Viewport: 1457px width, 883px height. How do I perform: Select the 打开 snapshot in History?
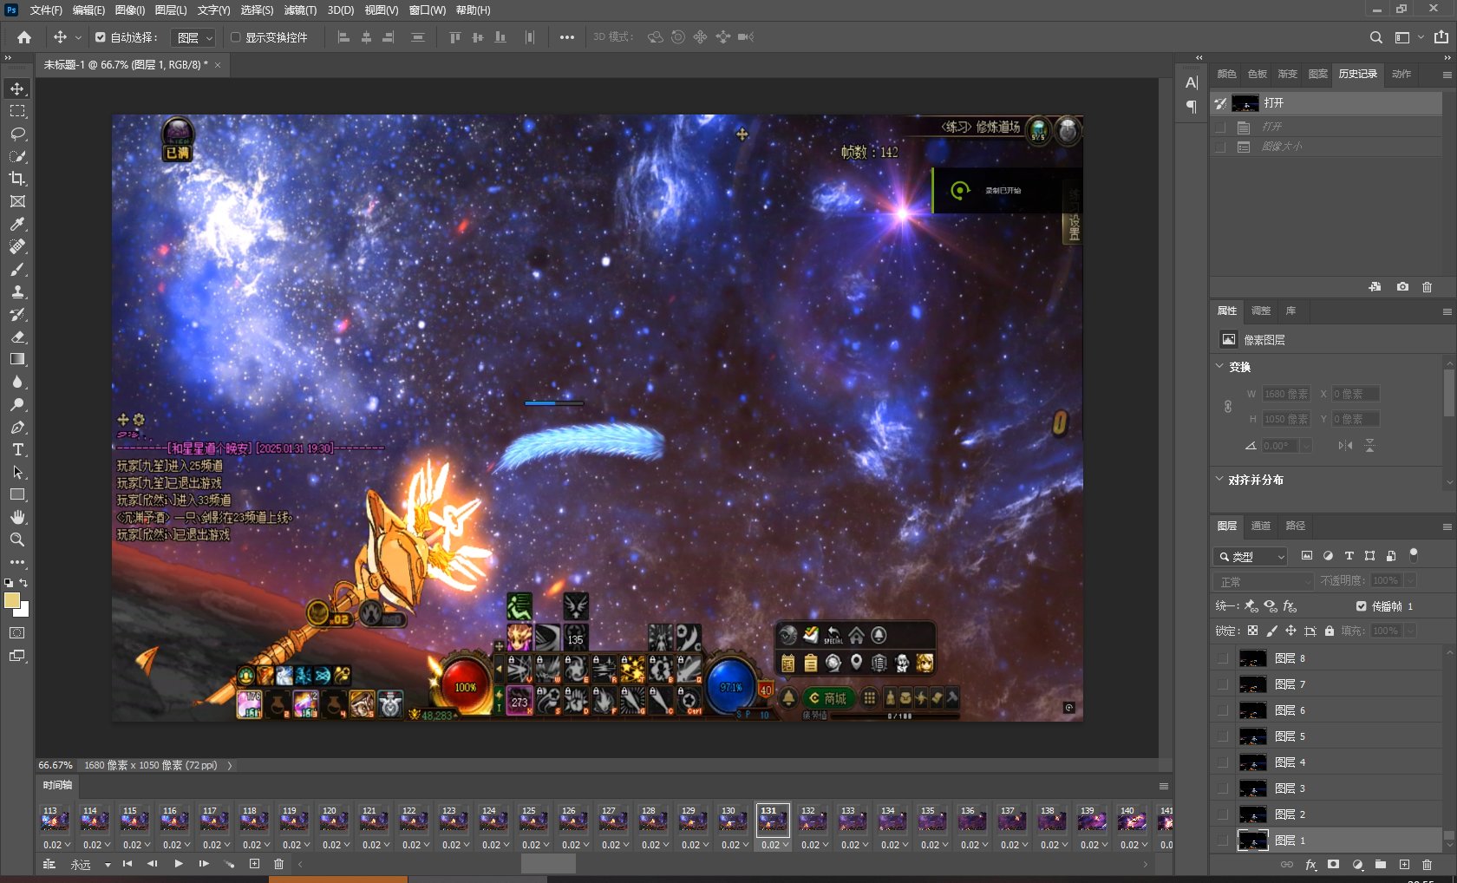[x=1327, y=103]
